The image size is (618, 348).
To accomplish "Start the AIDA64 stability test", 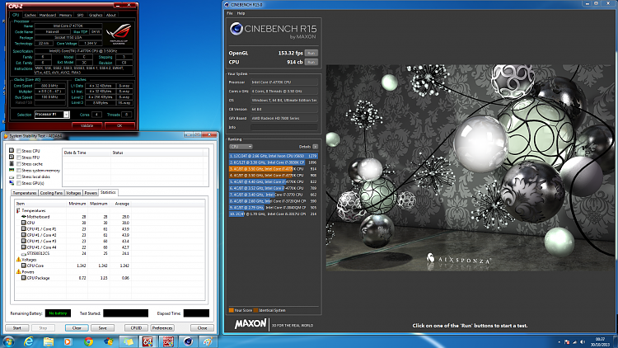I will tap(17, 328).
